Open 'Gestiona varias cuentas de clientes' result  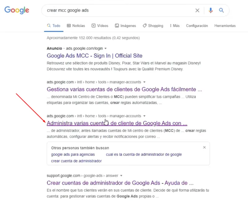124,89
